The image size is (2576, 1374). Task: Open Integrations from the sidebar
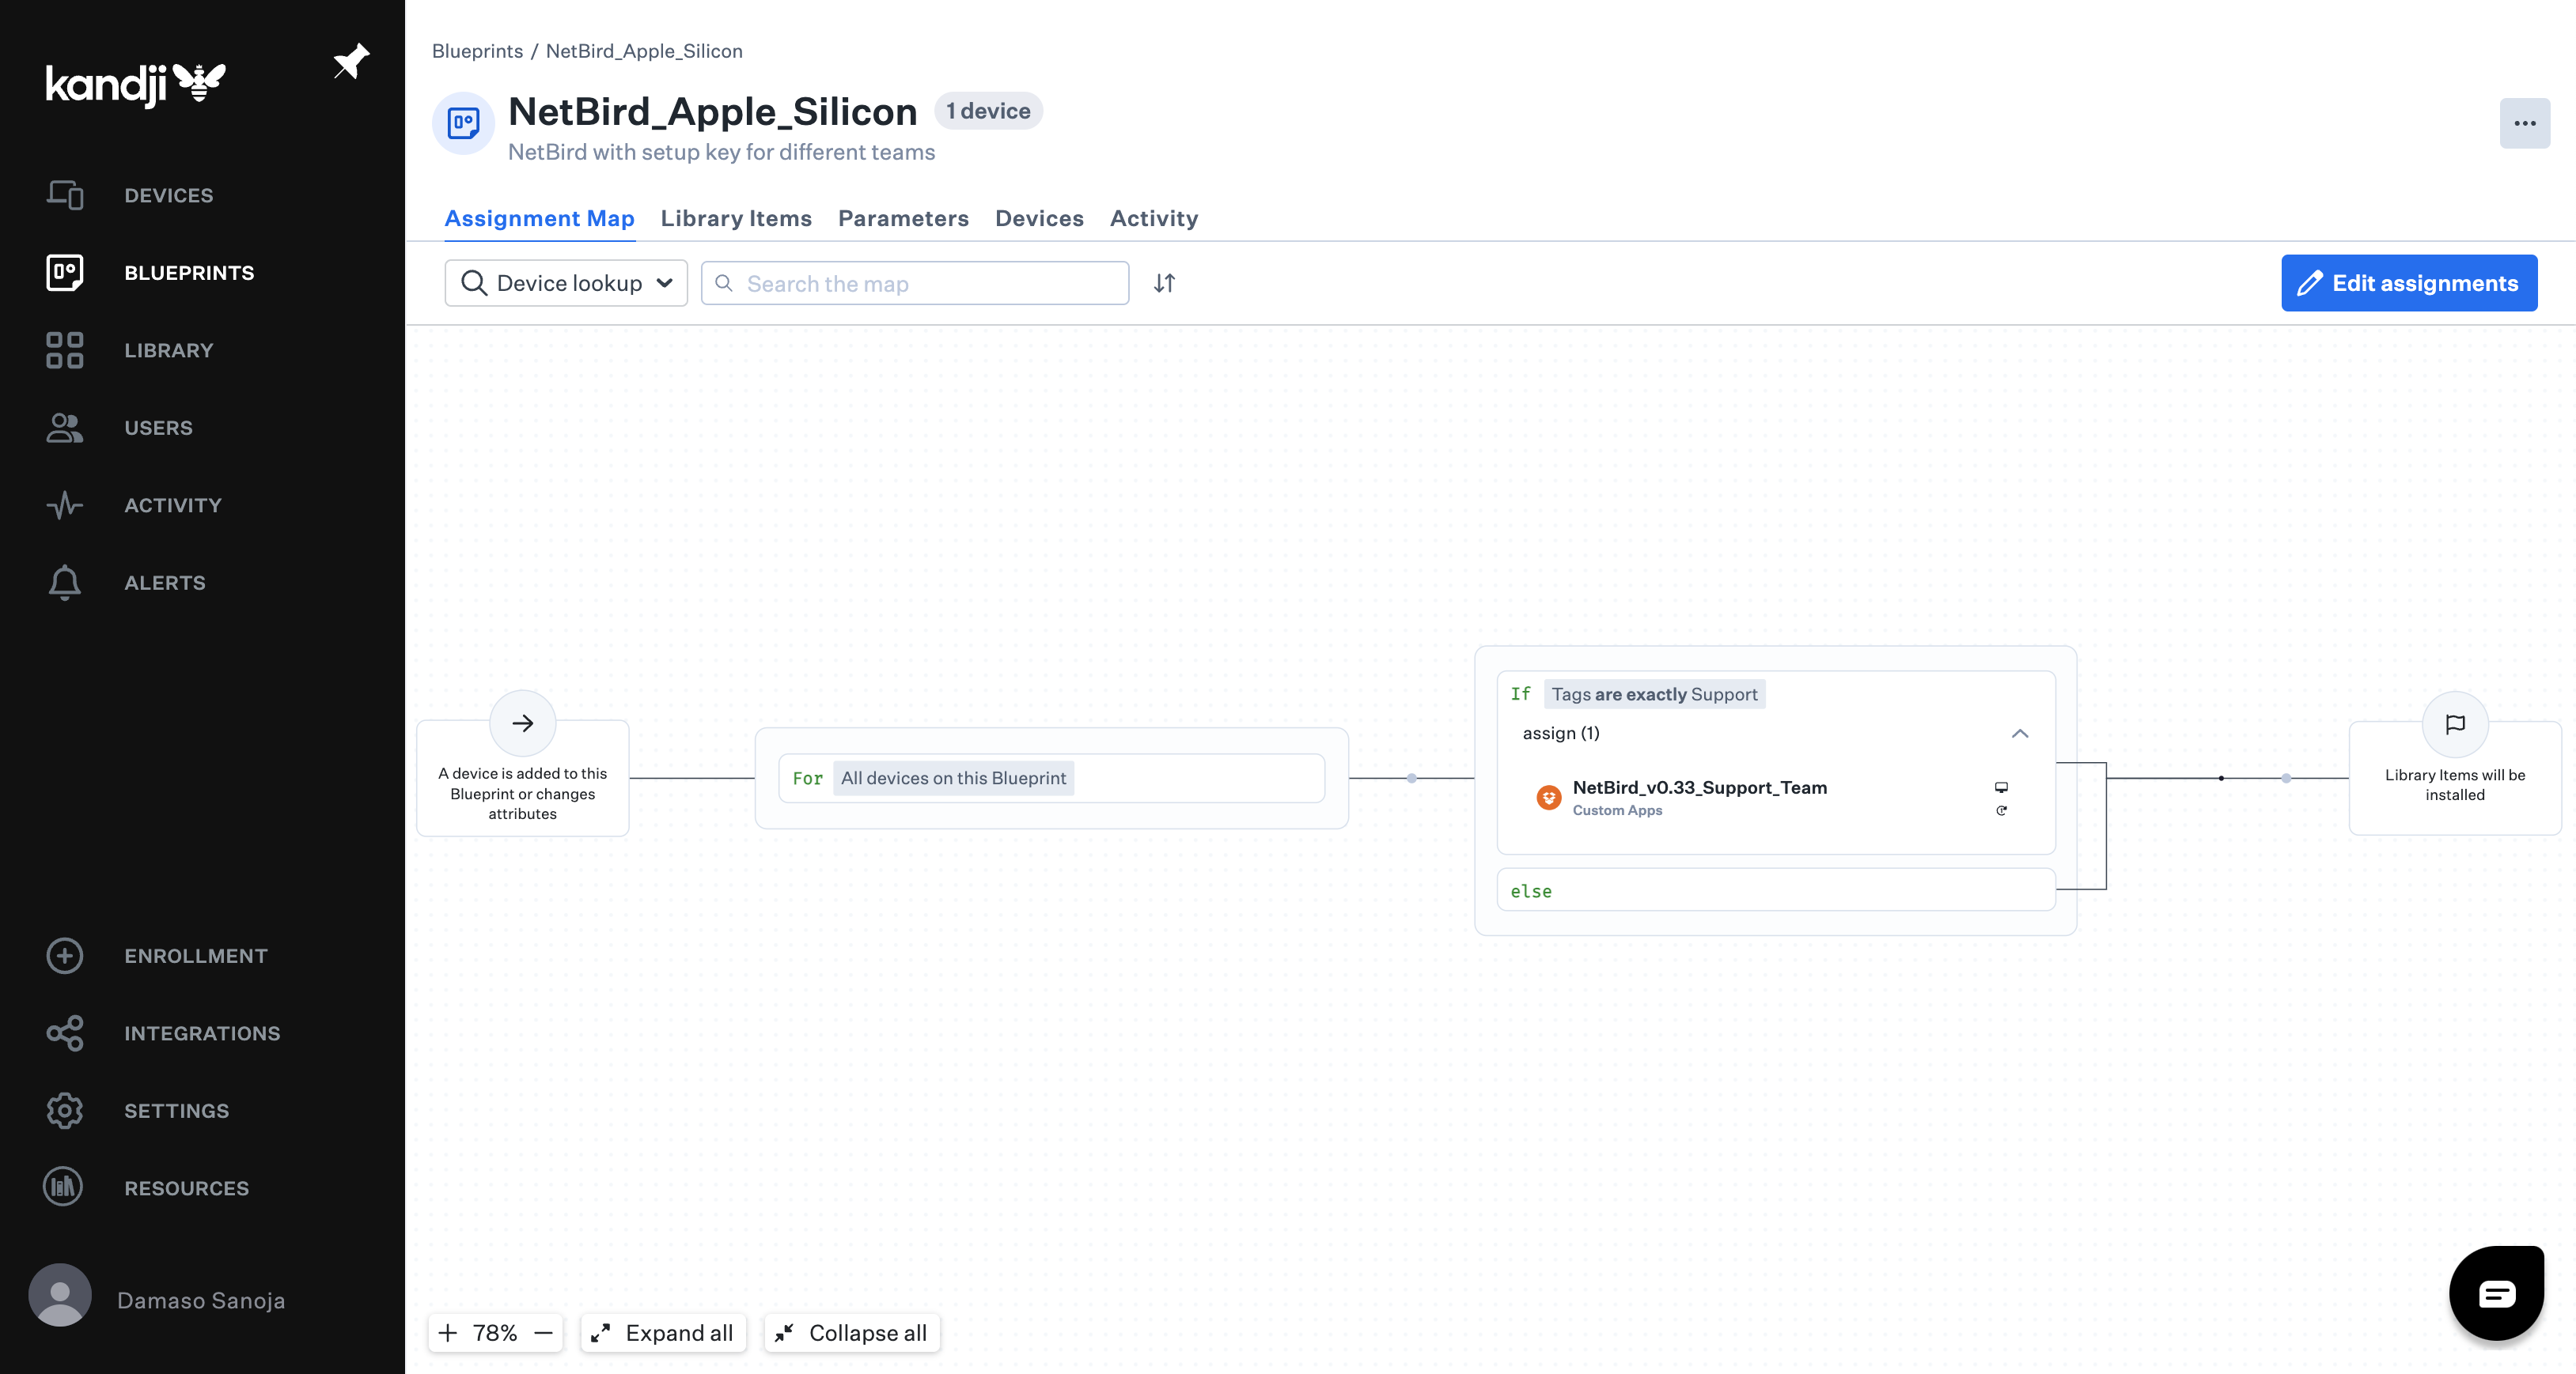(202, 1033)
